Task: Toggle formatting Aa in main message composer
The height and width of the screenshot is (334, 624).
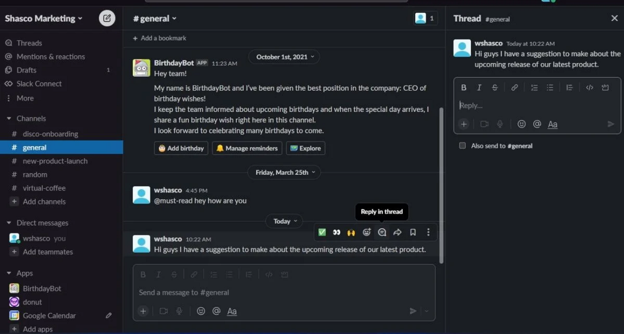Action: click(x=232, y=311)
